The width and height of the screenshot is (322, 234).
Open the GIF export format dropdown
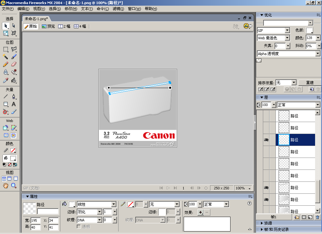pyautogui.click(x=287, y=31)
